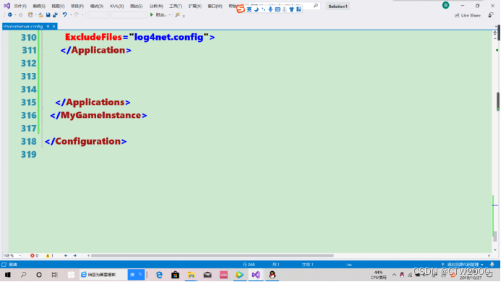Image resolution: width=501 pixels, height=282 pixels.
Task: Open the QQ penguin taskbar icon
Action: click(273, 275)
